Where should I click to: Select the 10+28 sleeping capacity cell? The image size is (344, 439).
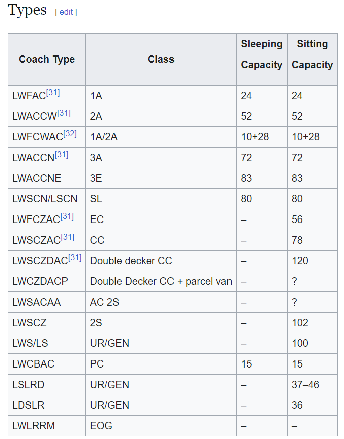pos(262,137)
